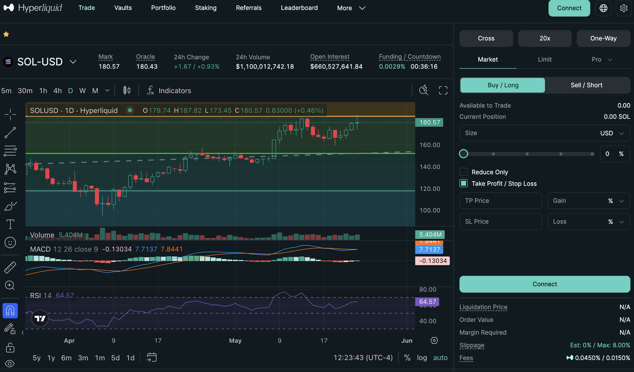Select the Market order tab
The width and height of the screenshot is (634, 372).
coord(488,60)
